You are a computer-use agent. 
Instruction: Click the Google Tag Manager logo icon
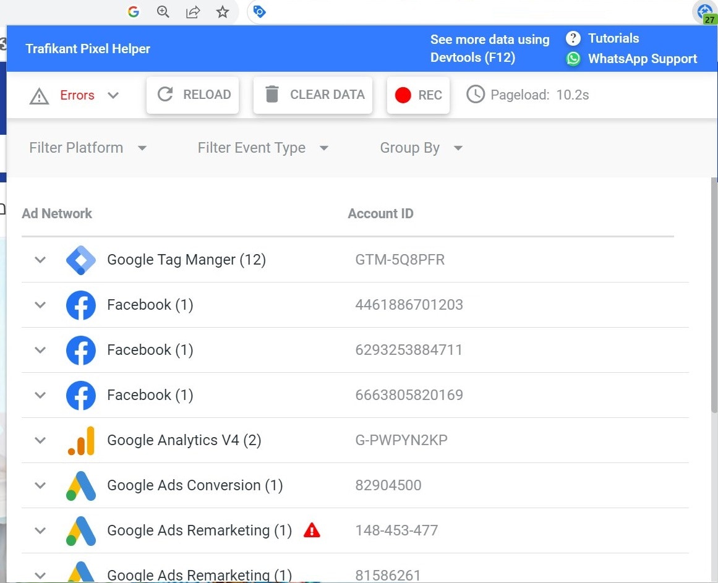tap(80, 260)
